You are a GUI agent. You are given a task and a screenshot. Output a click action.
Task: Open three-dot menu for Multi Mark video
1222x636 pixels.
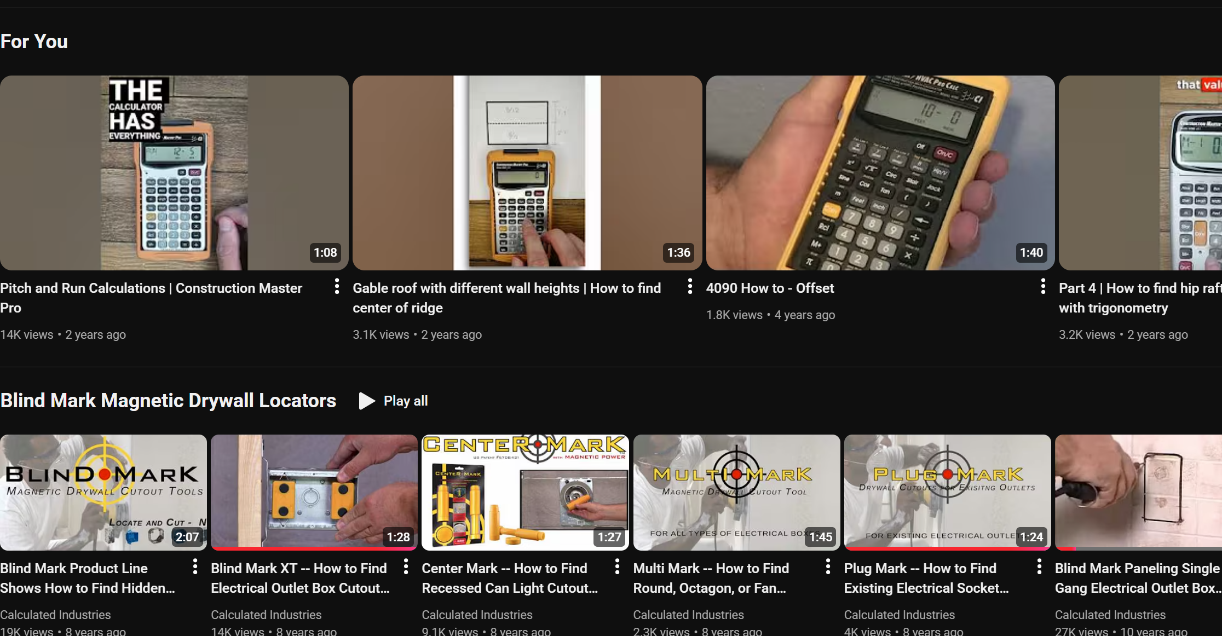click(828, 566)
